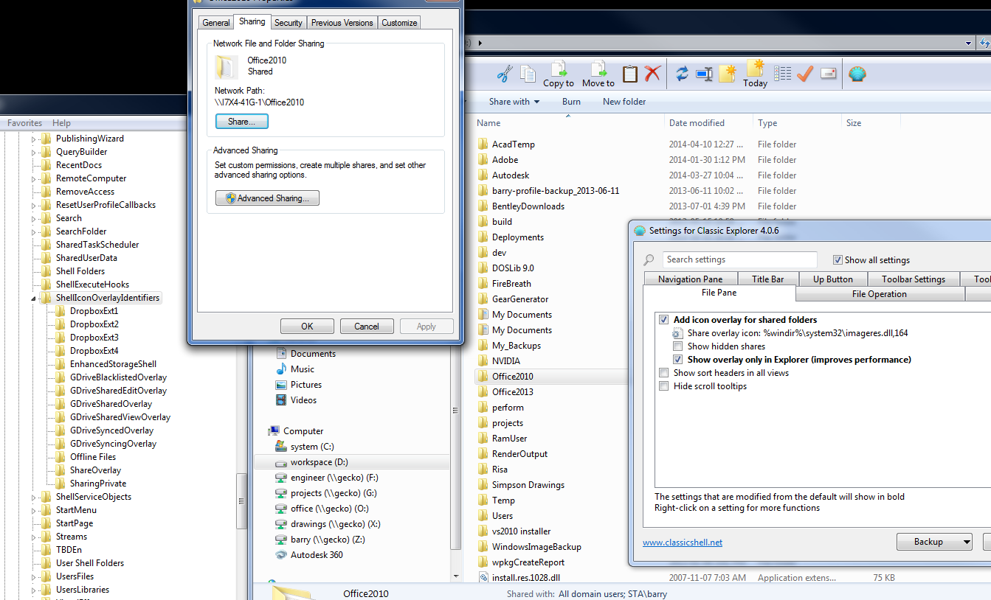Open Classic Explorer settings via shell icon
This screenshot has height=600, width=991.
click(x=857, y=74)
